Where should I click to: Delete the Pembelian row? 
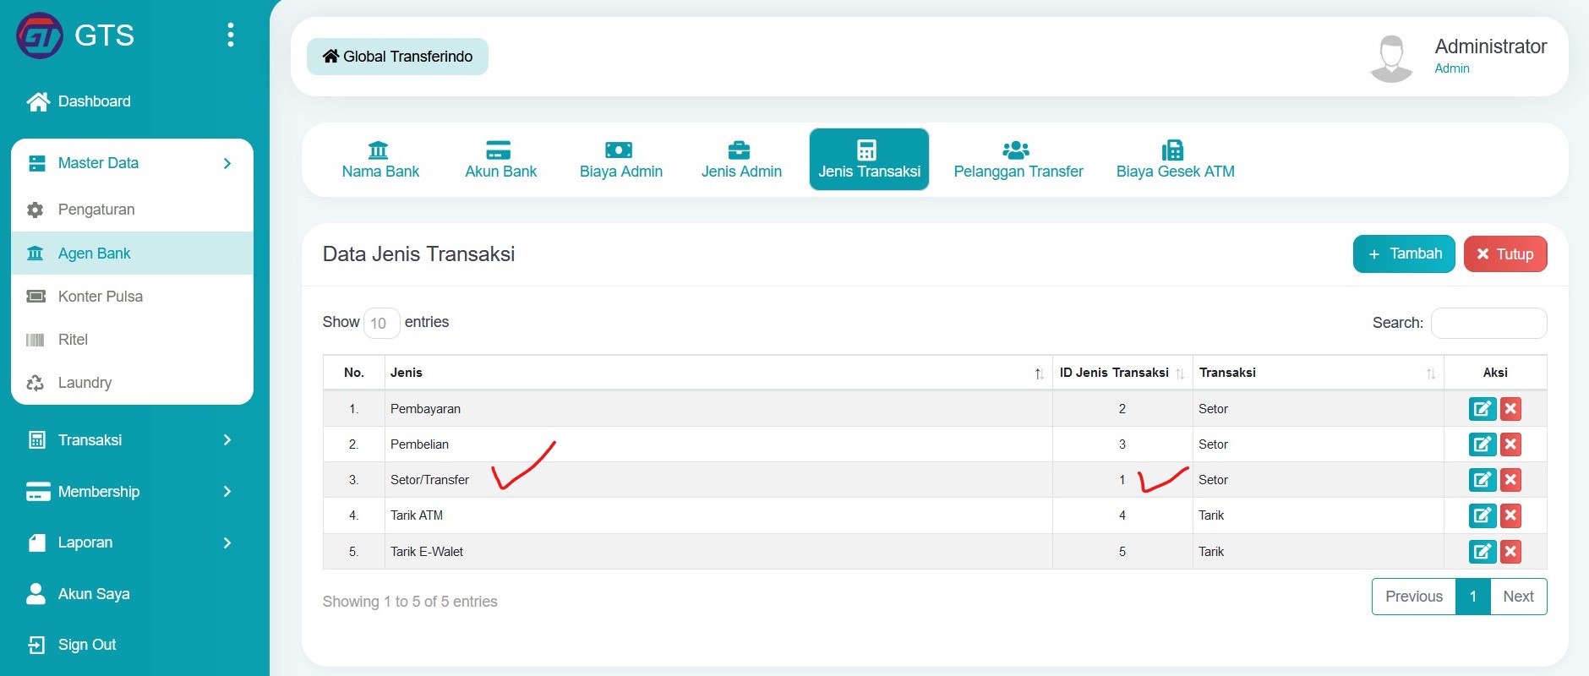[x=1510, y=444]
